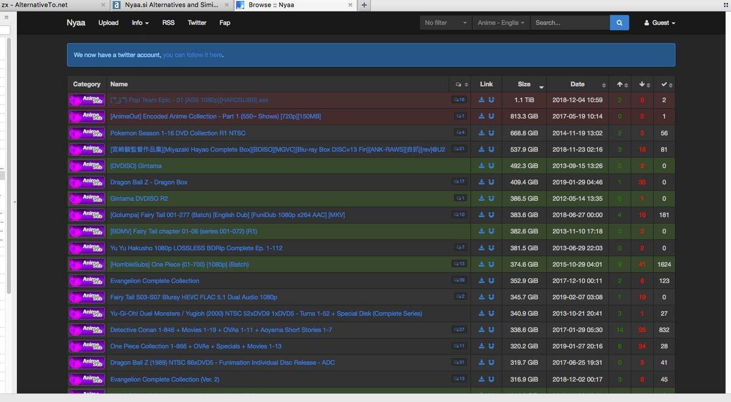Open Pokemon Season 1-16 DVD Collection torrent page
Image resolution: width=731 pixels, height=402 pixels.
[x=178, y=133]
